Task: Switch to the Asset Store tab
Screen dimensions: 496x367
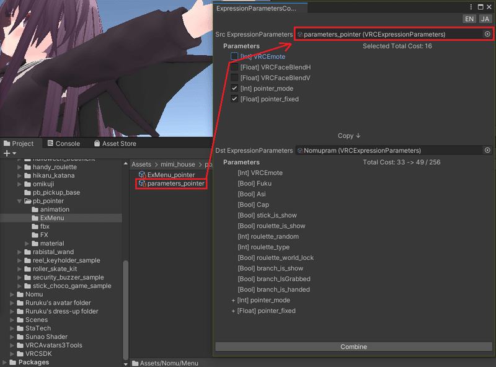Action: [115, 143]
